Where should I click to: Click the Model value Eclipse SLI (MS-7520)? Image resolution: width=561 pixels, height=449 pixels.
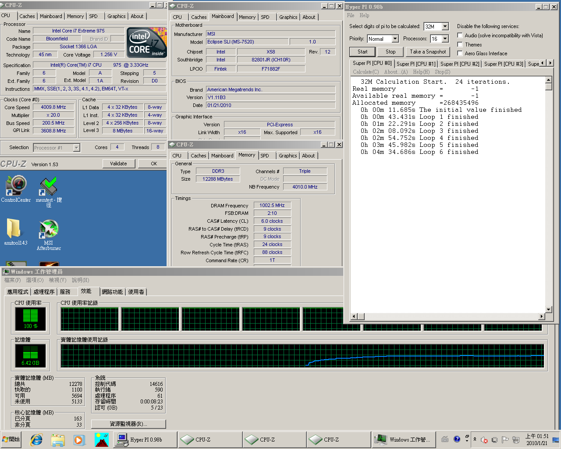pos(247,42)
